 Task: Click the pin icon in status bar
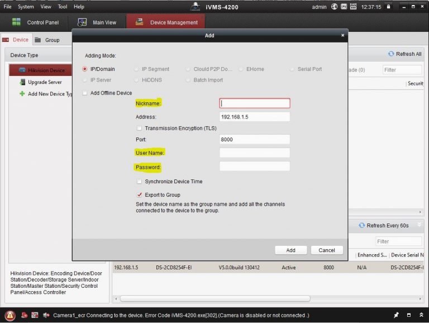[x=396, y=315]
